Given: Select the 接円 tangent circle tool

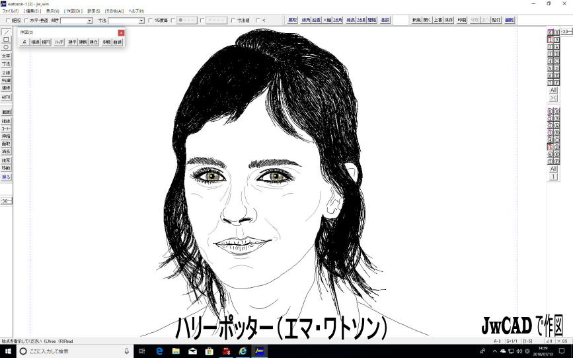Looking at the screenshot, I should tap(46, 42).
